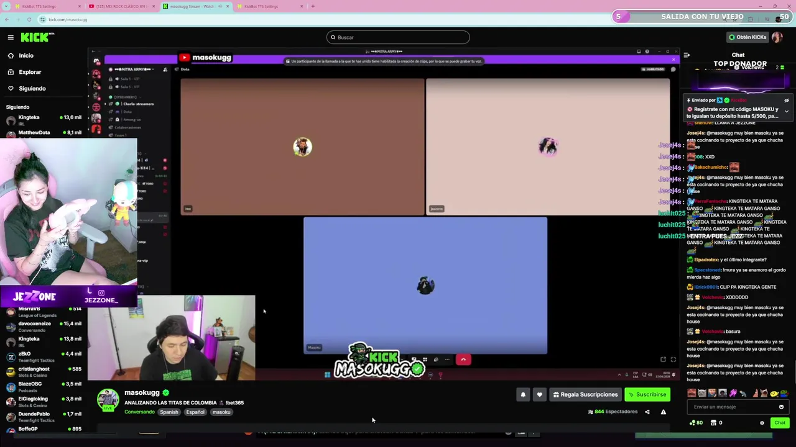Open chat settings gear icon
796x447 pixels.
[762, 423]
